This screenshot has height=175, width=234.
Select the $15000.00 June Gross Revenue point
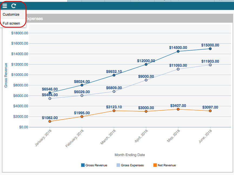[210, 49]
